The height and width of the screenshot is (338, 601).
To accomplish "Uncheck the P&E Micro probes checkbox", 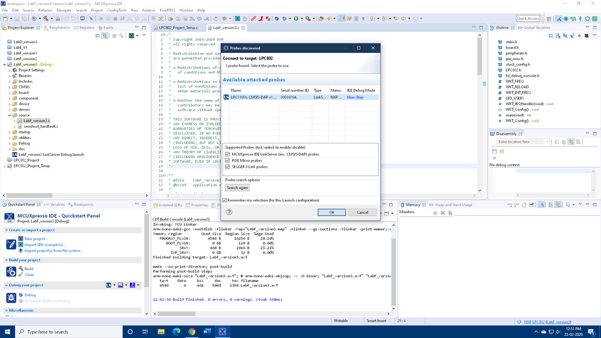I will click(227, 161).
